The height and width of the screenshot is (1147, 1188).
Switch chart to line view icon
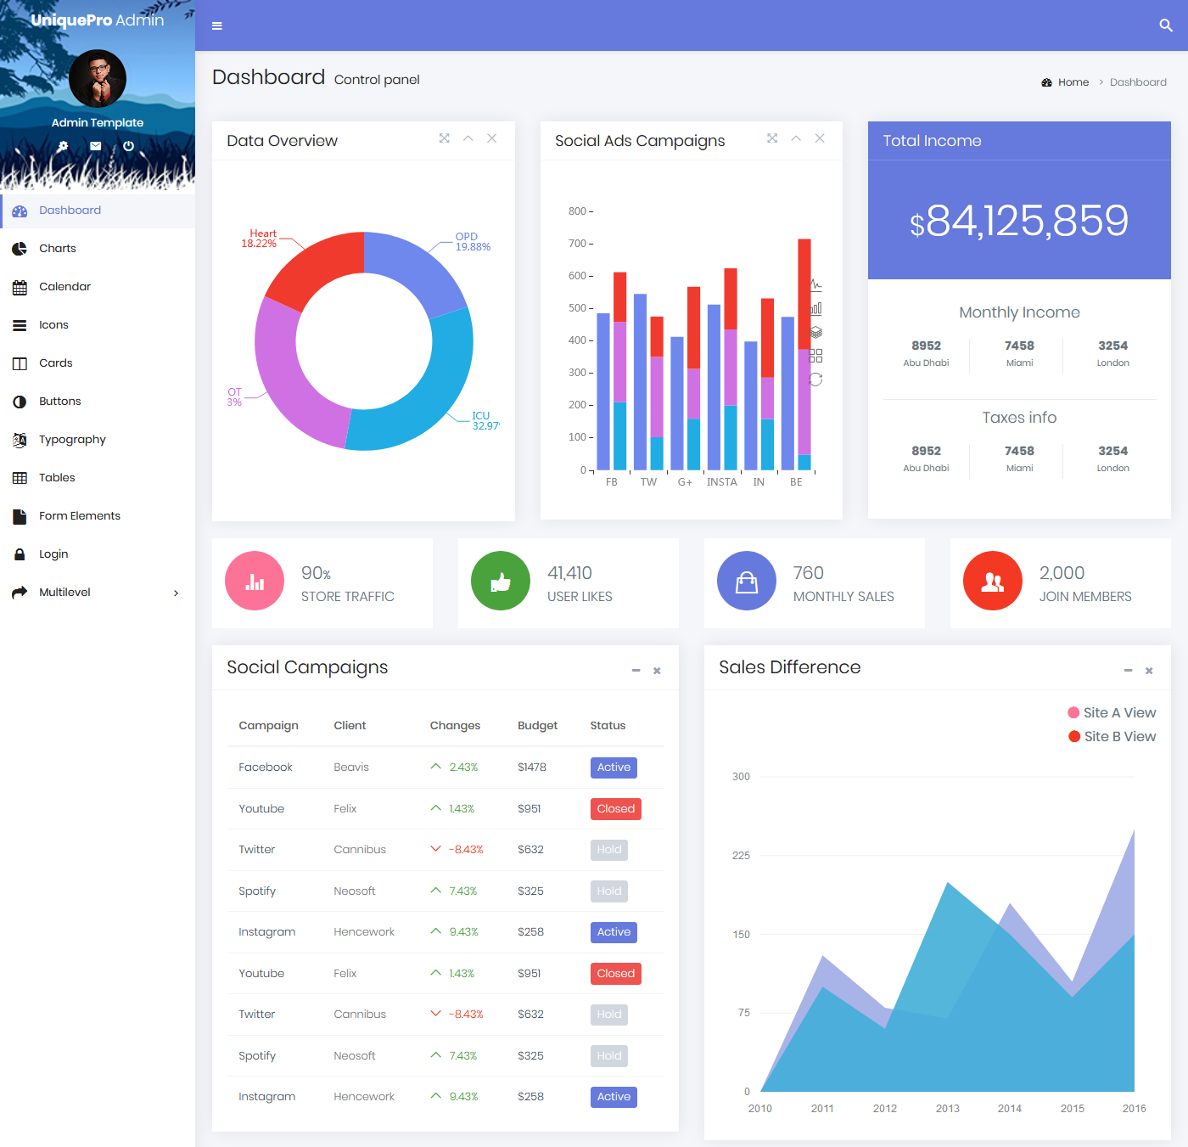click(x=815, y=285)
